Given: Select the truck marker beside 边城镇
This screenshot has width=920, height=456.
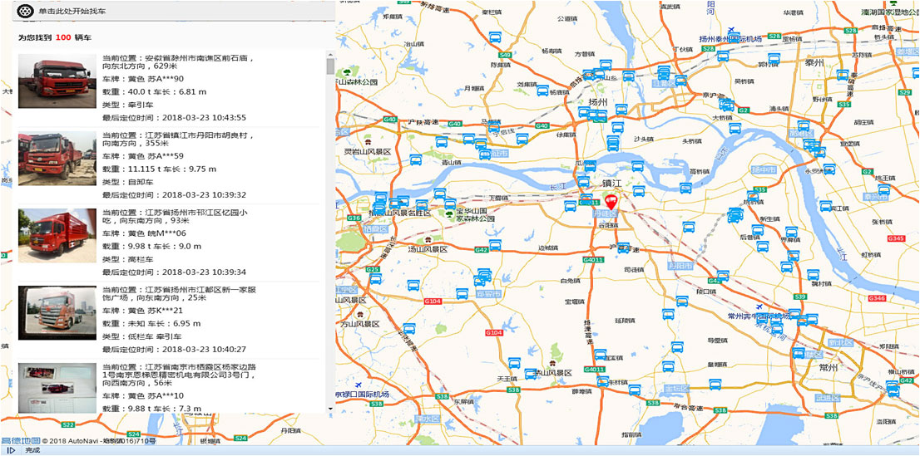Looking at the screenshot, I should pyautogui.click(x=495, y=245).
